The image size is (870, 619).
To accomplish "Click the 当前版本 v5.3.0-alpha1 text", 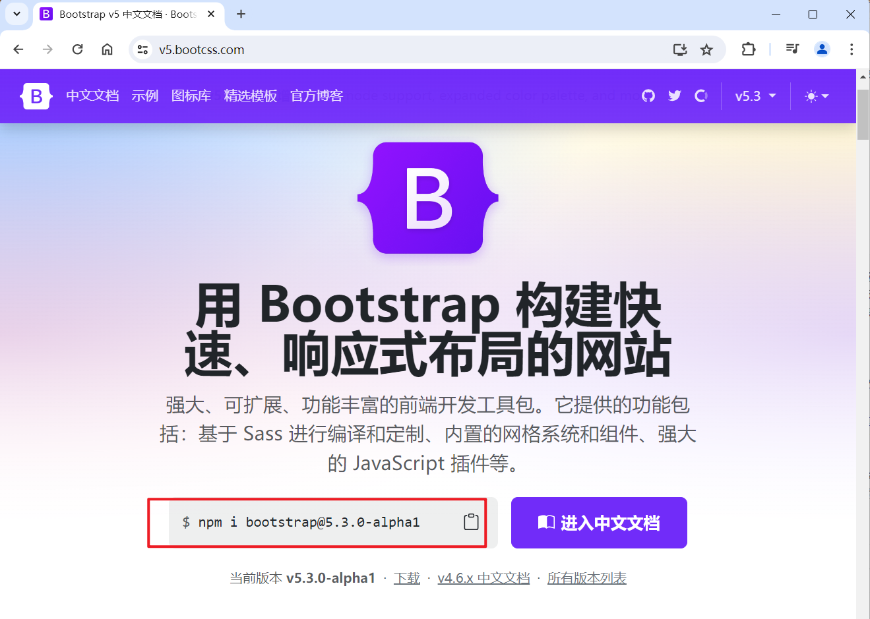I will click(302, 578).
